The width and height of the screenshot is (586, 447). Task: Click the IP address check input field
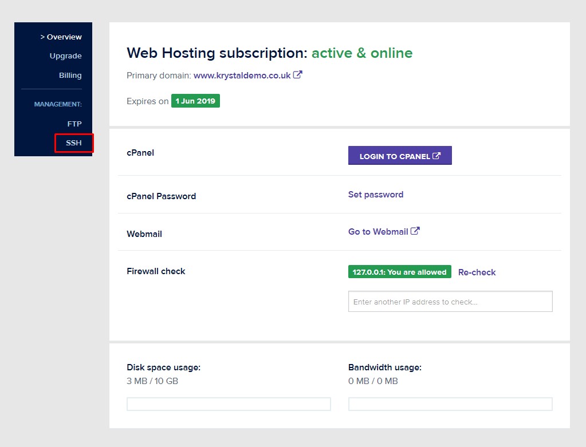(x=450, y=302)
